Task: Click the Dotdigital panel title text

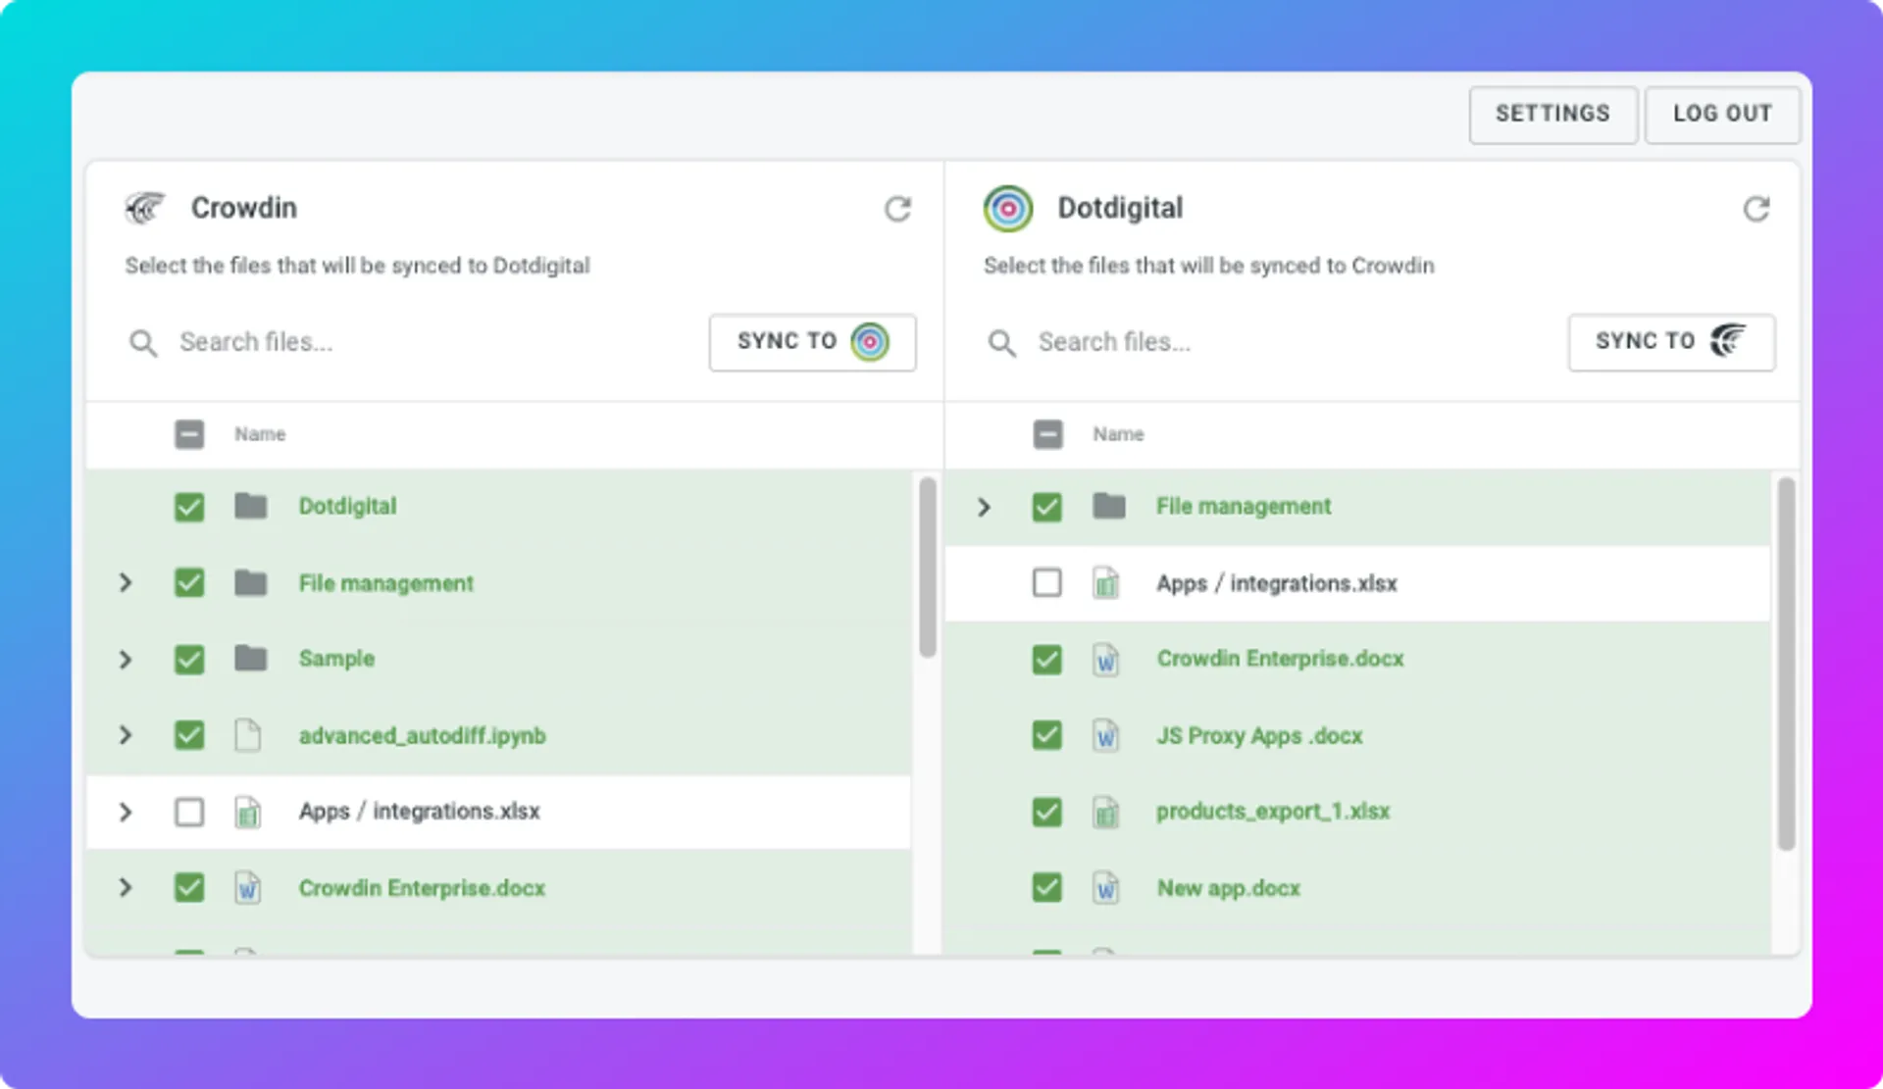Action: coord(1120,208)
